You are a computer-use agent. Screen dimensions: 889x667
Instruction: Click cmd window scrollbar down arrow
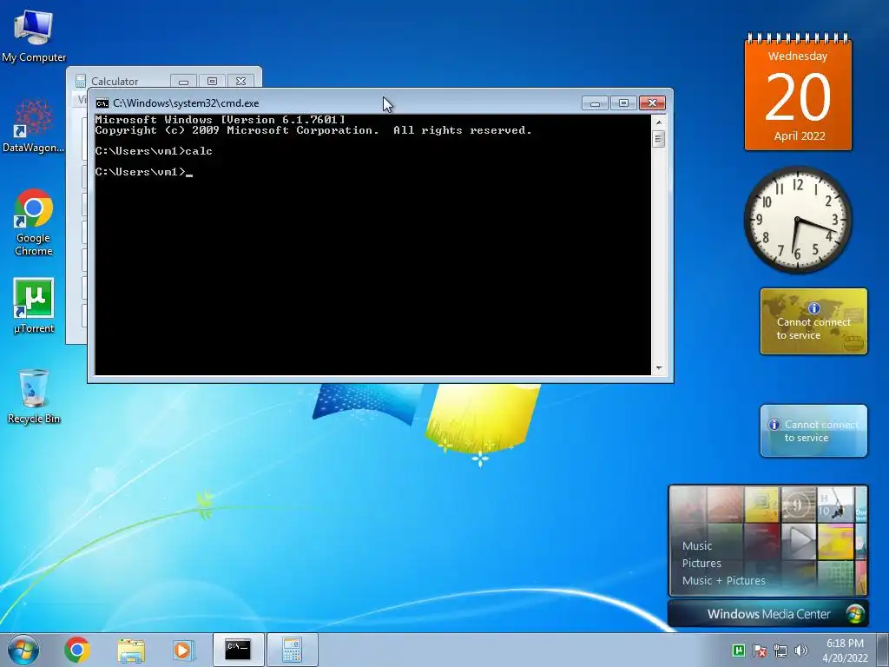(x=658, y=368)
